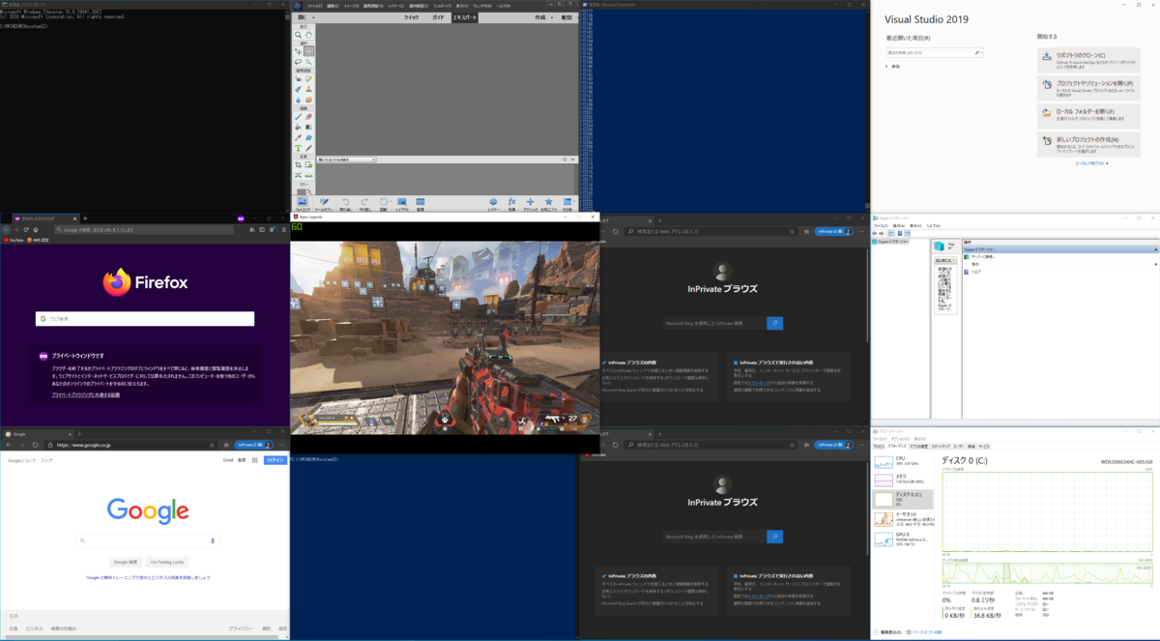Select the Custom Shape tool

coord(309,137)
